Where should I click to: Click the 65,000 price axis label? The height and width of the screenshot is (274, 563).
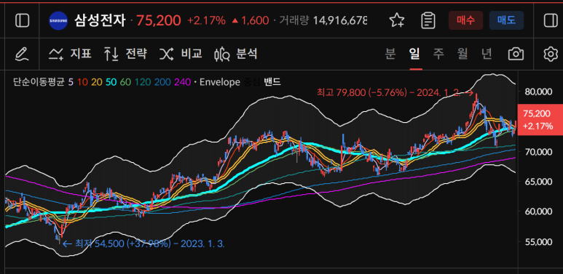[538, 182]
